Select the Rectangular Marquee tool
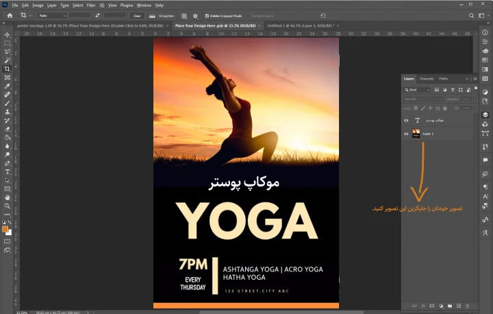The width and height of the screenshot is (493, 314). [7, 43]
